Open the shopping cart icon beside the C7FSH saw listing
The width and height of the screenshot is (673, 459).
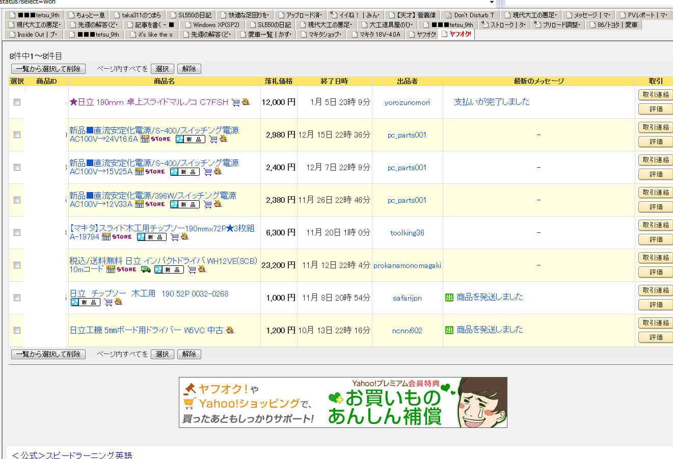[x=235, y=102]
